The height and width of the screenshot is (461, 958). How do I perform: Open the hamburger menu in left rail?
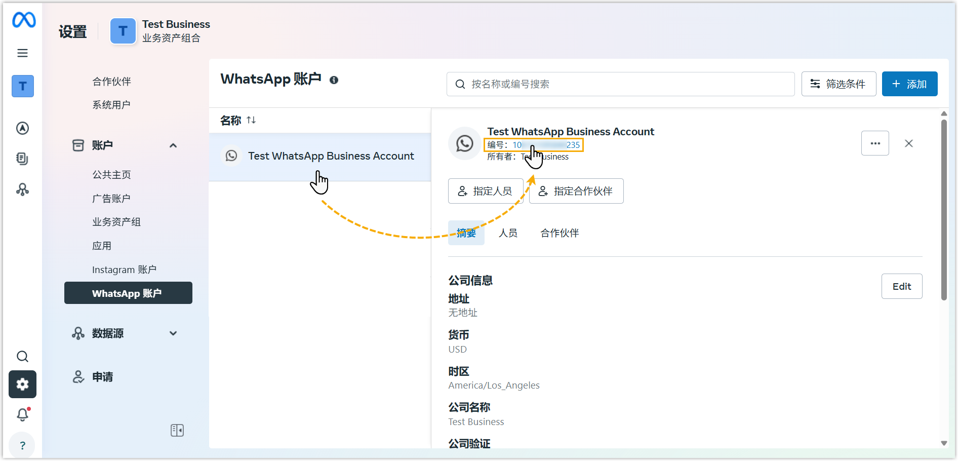click(23, 53)
